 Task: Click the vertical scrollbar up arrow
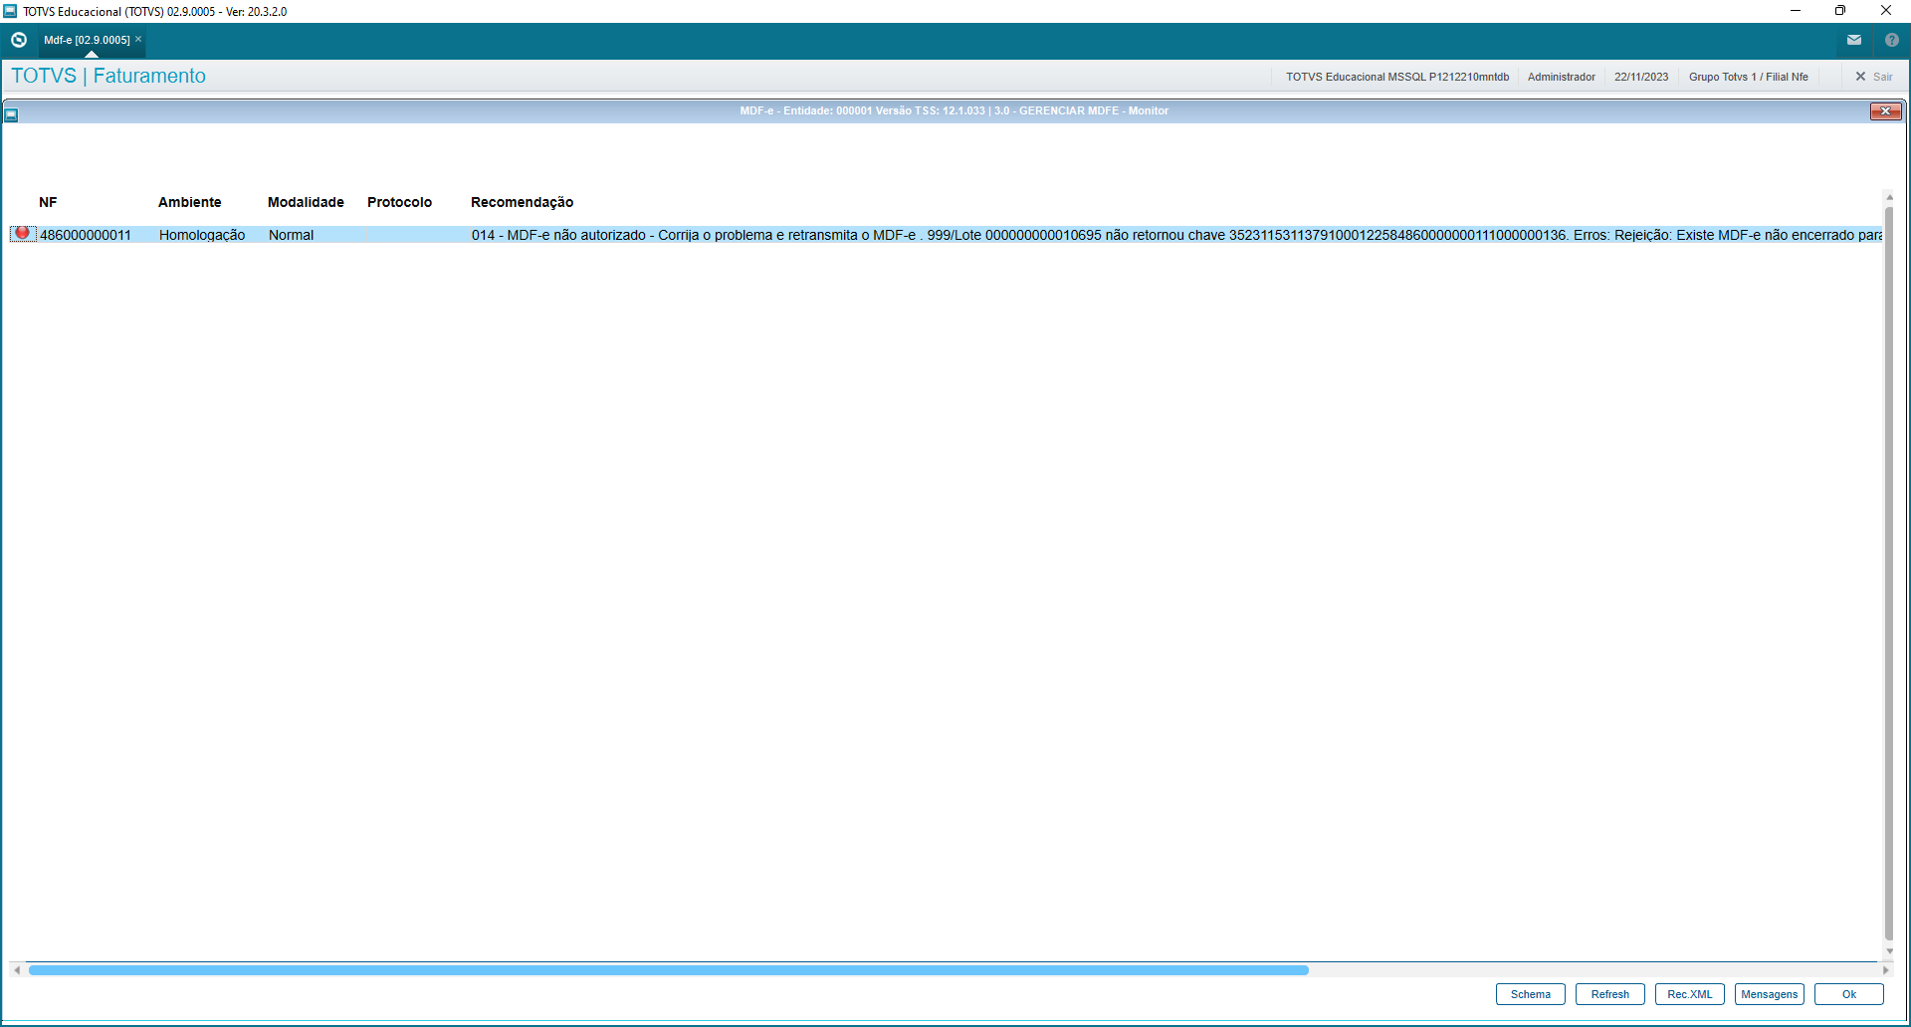click(x=1889, y=197)
